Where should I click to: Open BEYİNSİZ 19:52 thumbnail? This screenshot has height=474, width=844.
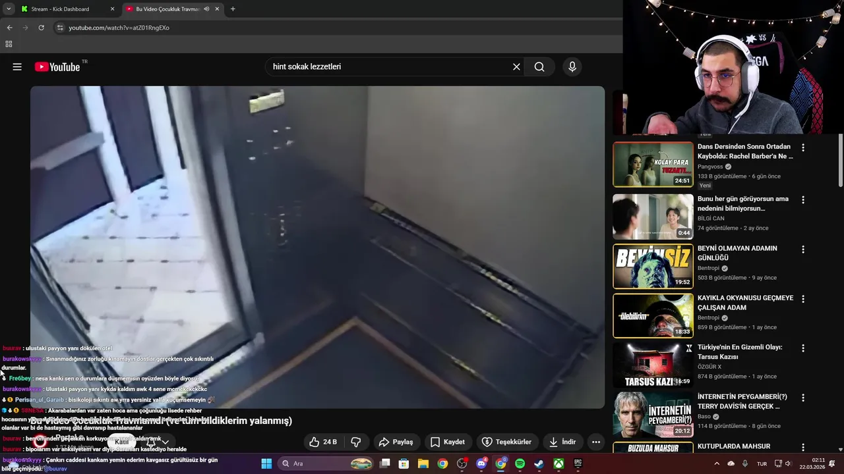653,266
